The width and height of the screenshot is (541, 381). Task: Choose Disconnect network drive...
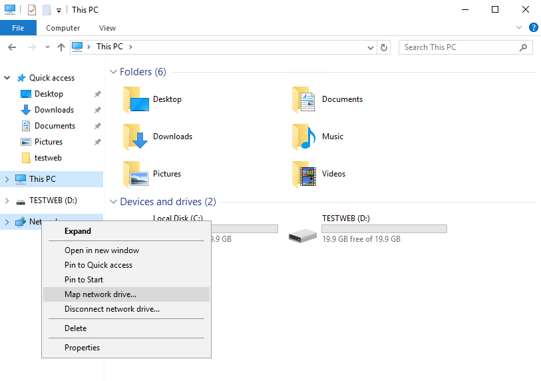click(126, 309)
